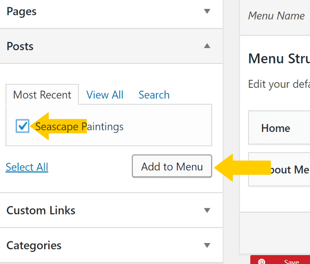Viewport: 310px width, 264px height.
Task: Expand the Pages panel arrow
Action: 207,11
